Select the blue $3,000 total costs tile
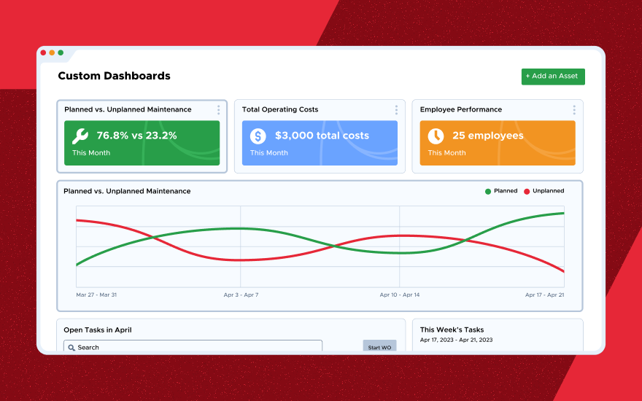This screenshot has height=401, width=642. (x=320, y=143)
